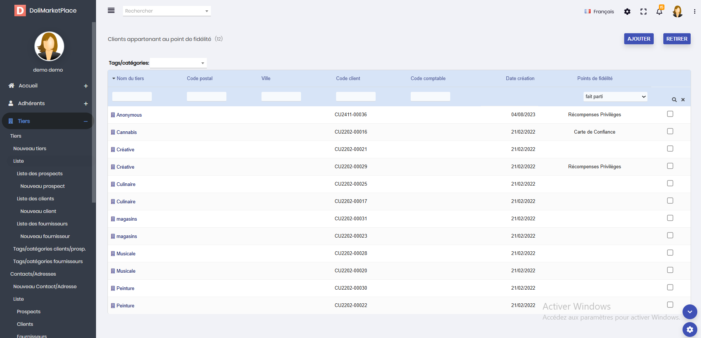This screenshot has height=338, width=701.
Task: Open the three-dot options menu in header
Action: point(694,11)
